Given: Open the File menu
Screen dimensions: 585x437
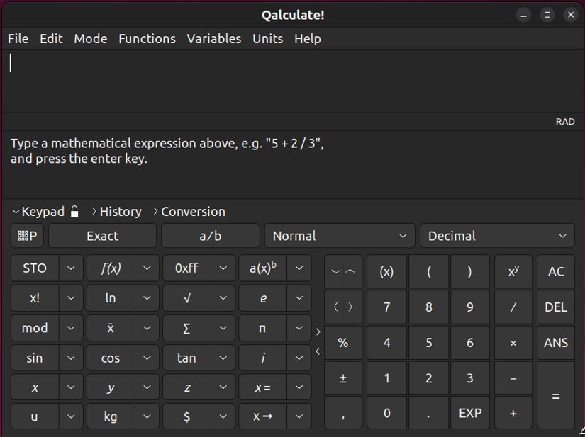Looking at the screenshot, I should (18, 39).
